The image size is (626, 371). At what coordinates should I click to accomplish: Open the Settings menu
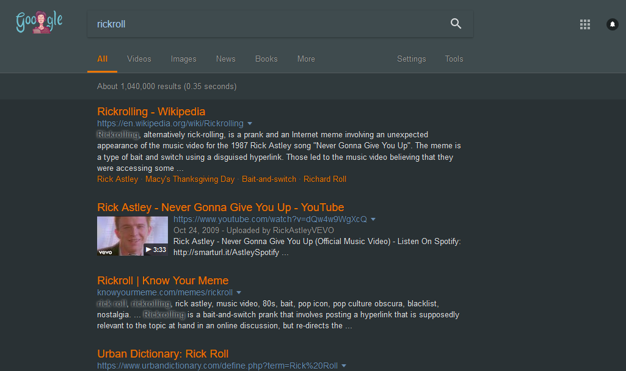411,59
